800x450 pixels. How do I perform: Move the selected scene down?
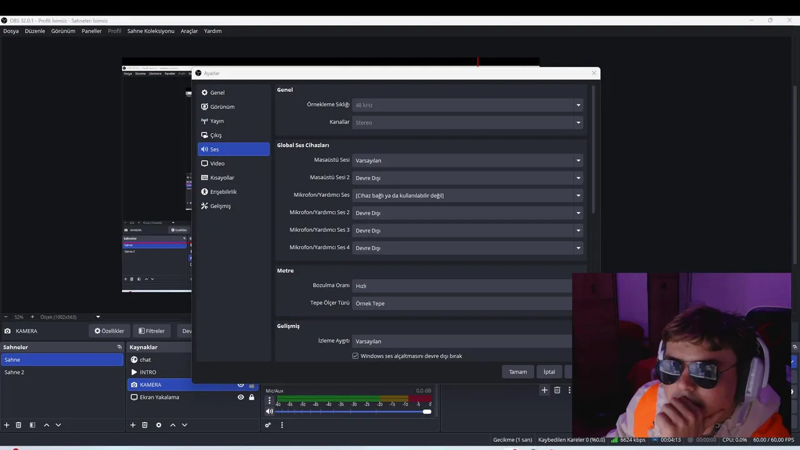tap(58, 425)
